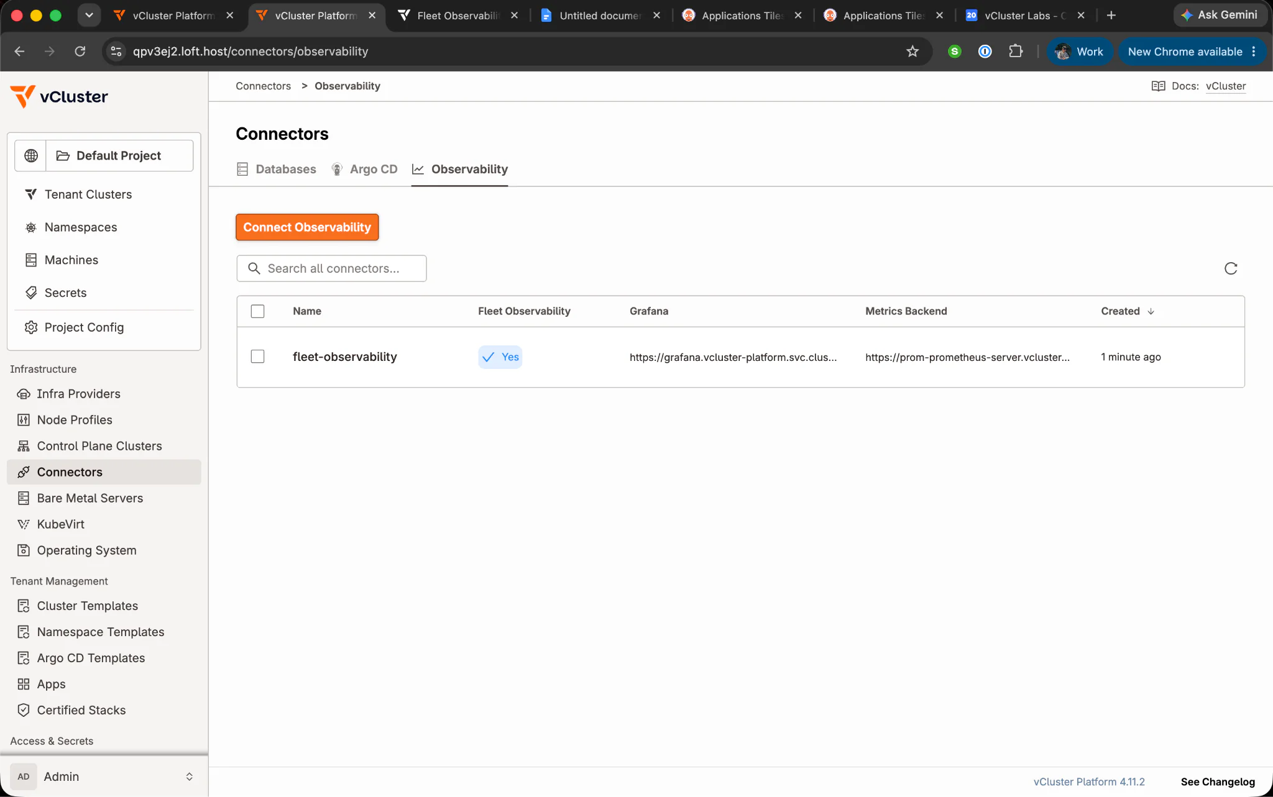
Task: Open Node Profiles
Action: [x=75, y=420]
